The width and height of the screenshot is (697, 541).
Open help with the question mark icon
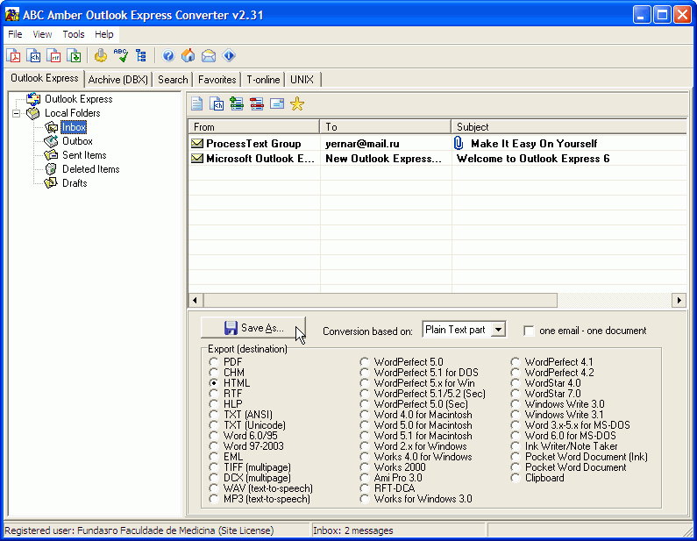(x=168, y=55)
